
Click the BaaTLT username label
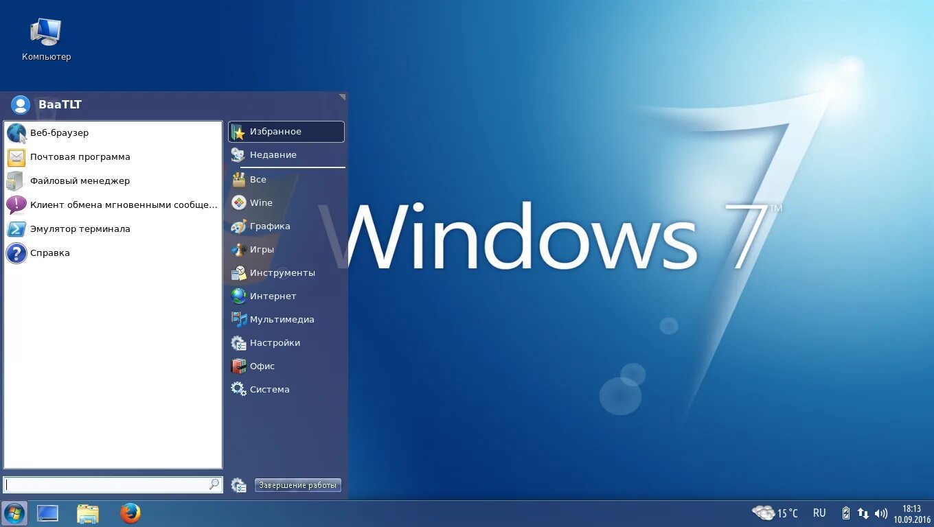[60, 105]
